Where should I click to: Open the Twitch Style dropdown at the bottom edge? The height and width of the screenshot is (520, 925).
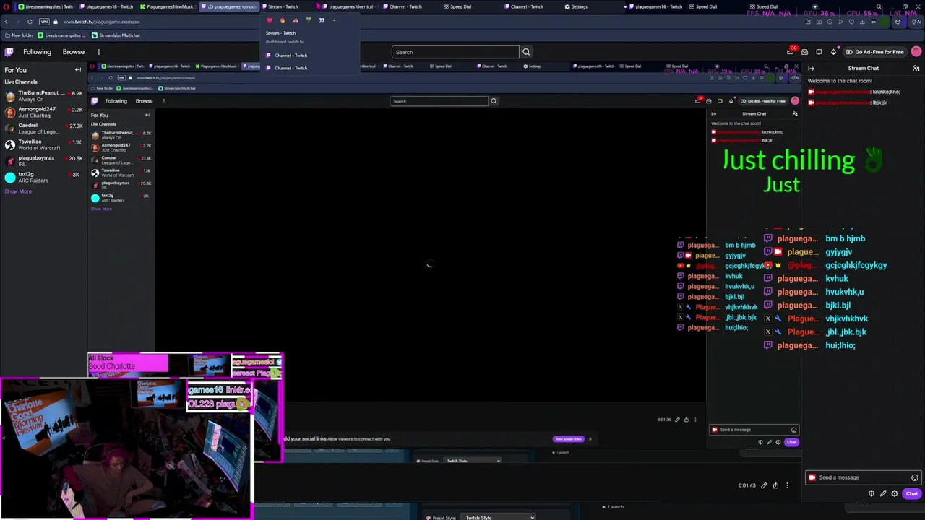coord(499,517)
